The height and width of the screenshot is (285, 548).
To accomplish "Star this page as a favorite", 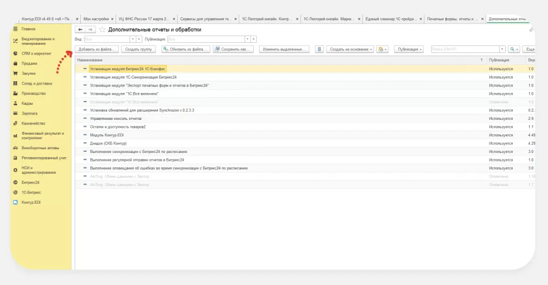I will pos(102,30).
